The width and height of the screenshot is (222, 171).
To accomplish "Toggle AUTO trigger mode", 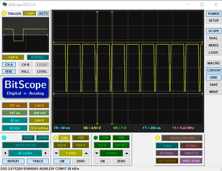I will pos(43,13).
